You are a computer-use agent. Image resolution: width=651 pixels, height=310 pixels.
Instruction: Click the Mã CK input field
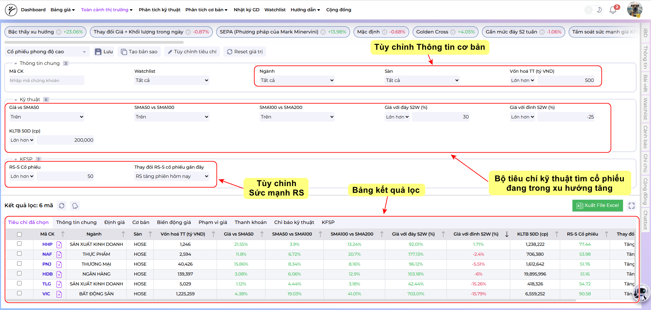coord(46,81)
